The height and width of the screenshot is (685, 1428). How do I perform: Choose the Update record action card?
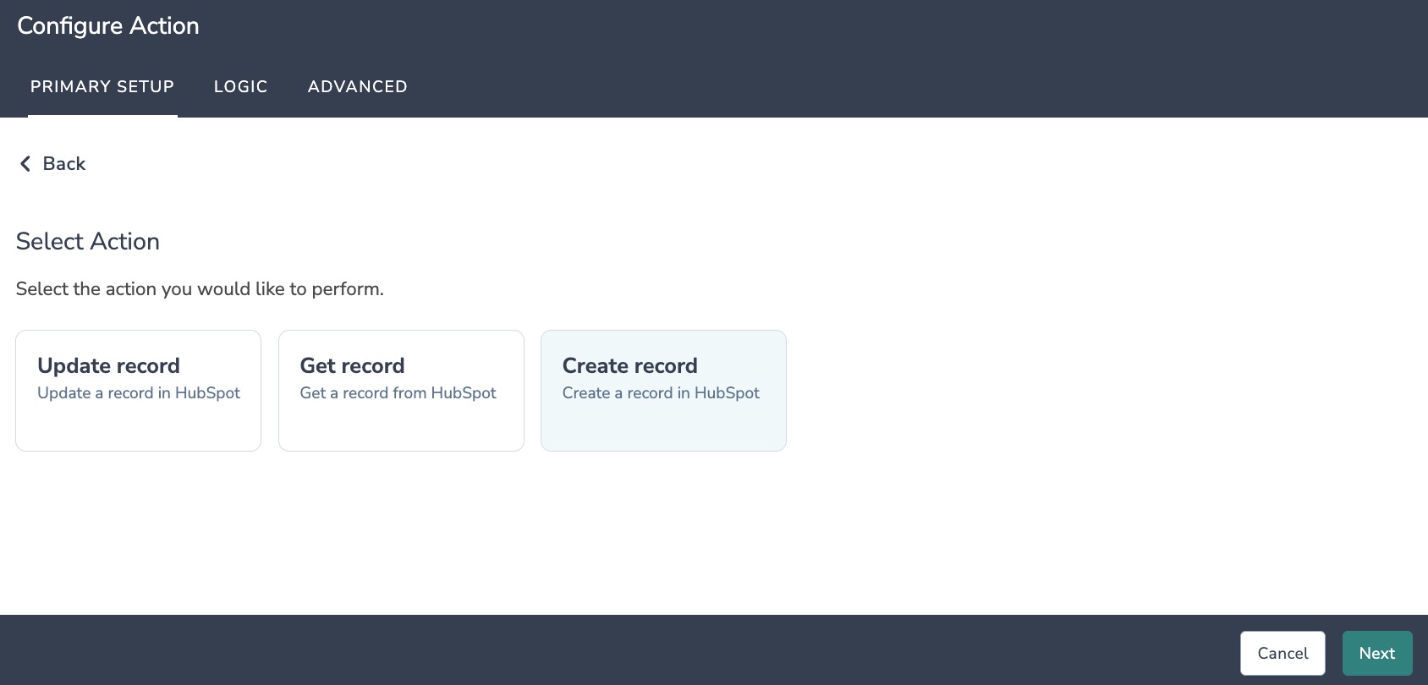(138, 391)
